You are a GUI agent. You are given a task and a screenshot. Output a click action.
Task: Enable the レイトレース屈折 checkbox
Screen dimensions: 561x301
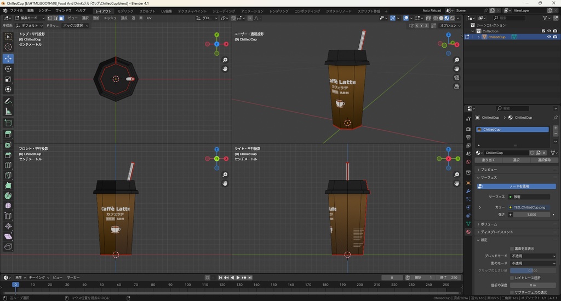(512, 277)
